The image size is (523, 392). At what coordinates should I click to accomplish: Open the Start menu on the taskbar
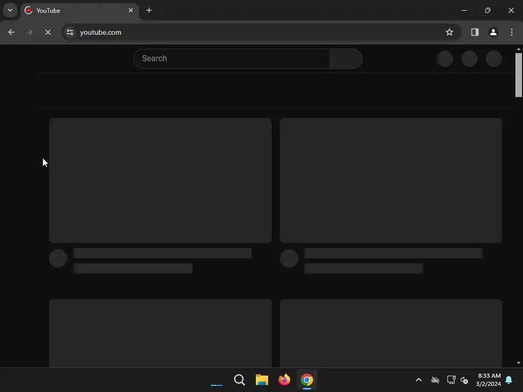217,380
